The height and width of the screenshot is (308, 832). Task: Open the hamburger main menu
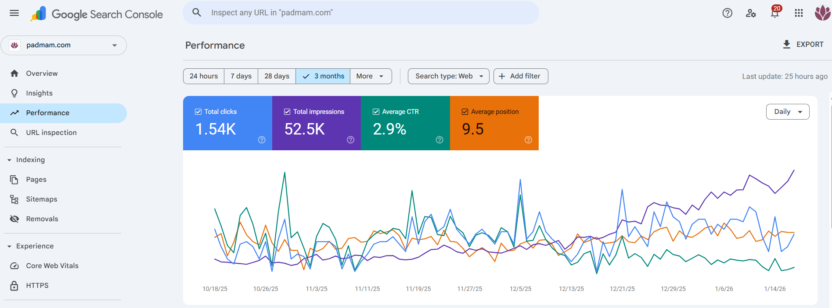coord(14,13)
